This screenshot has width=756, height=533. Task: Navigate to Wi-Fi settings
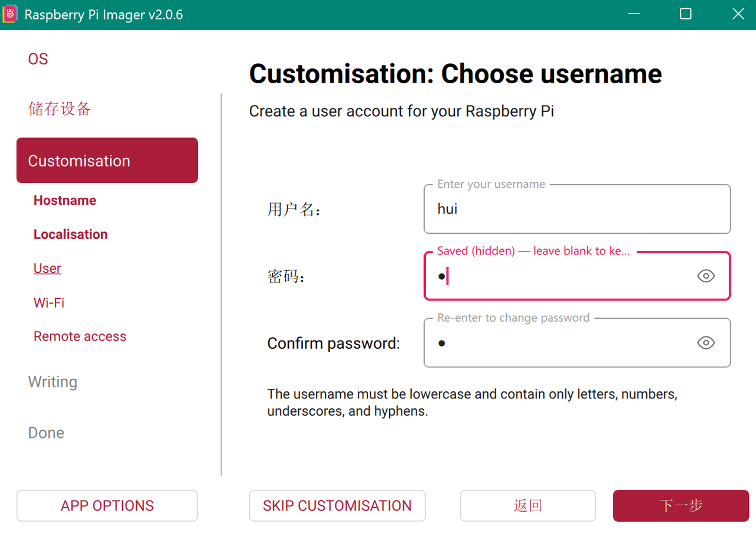tap(49, 303)
